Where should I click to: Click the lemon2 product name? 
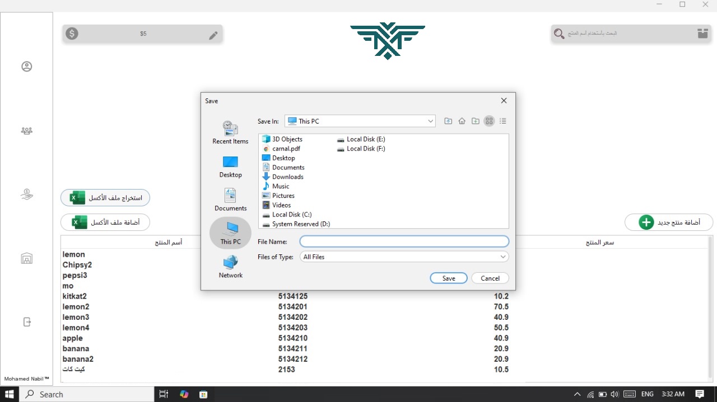pos(76,307)
